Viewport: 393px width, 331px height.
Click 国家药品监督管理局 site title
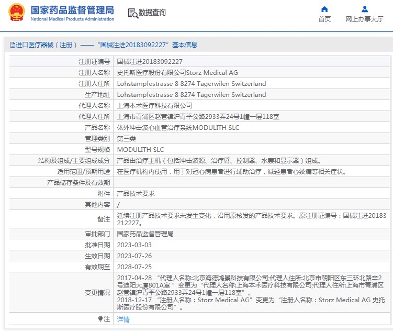72,10
